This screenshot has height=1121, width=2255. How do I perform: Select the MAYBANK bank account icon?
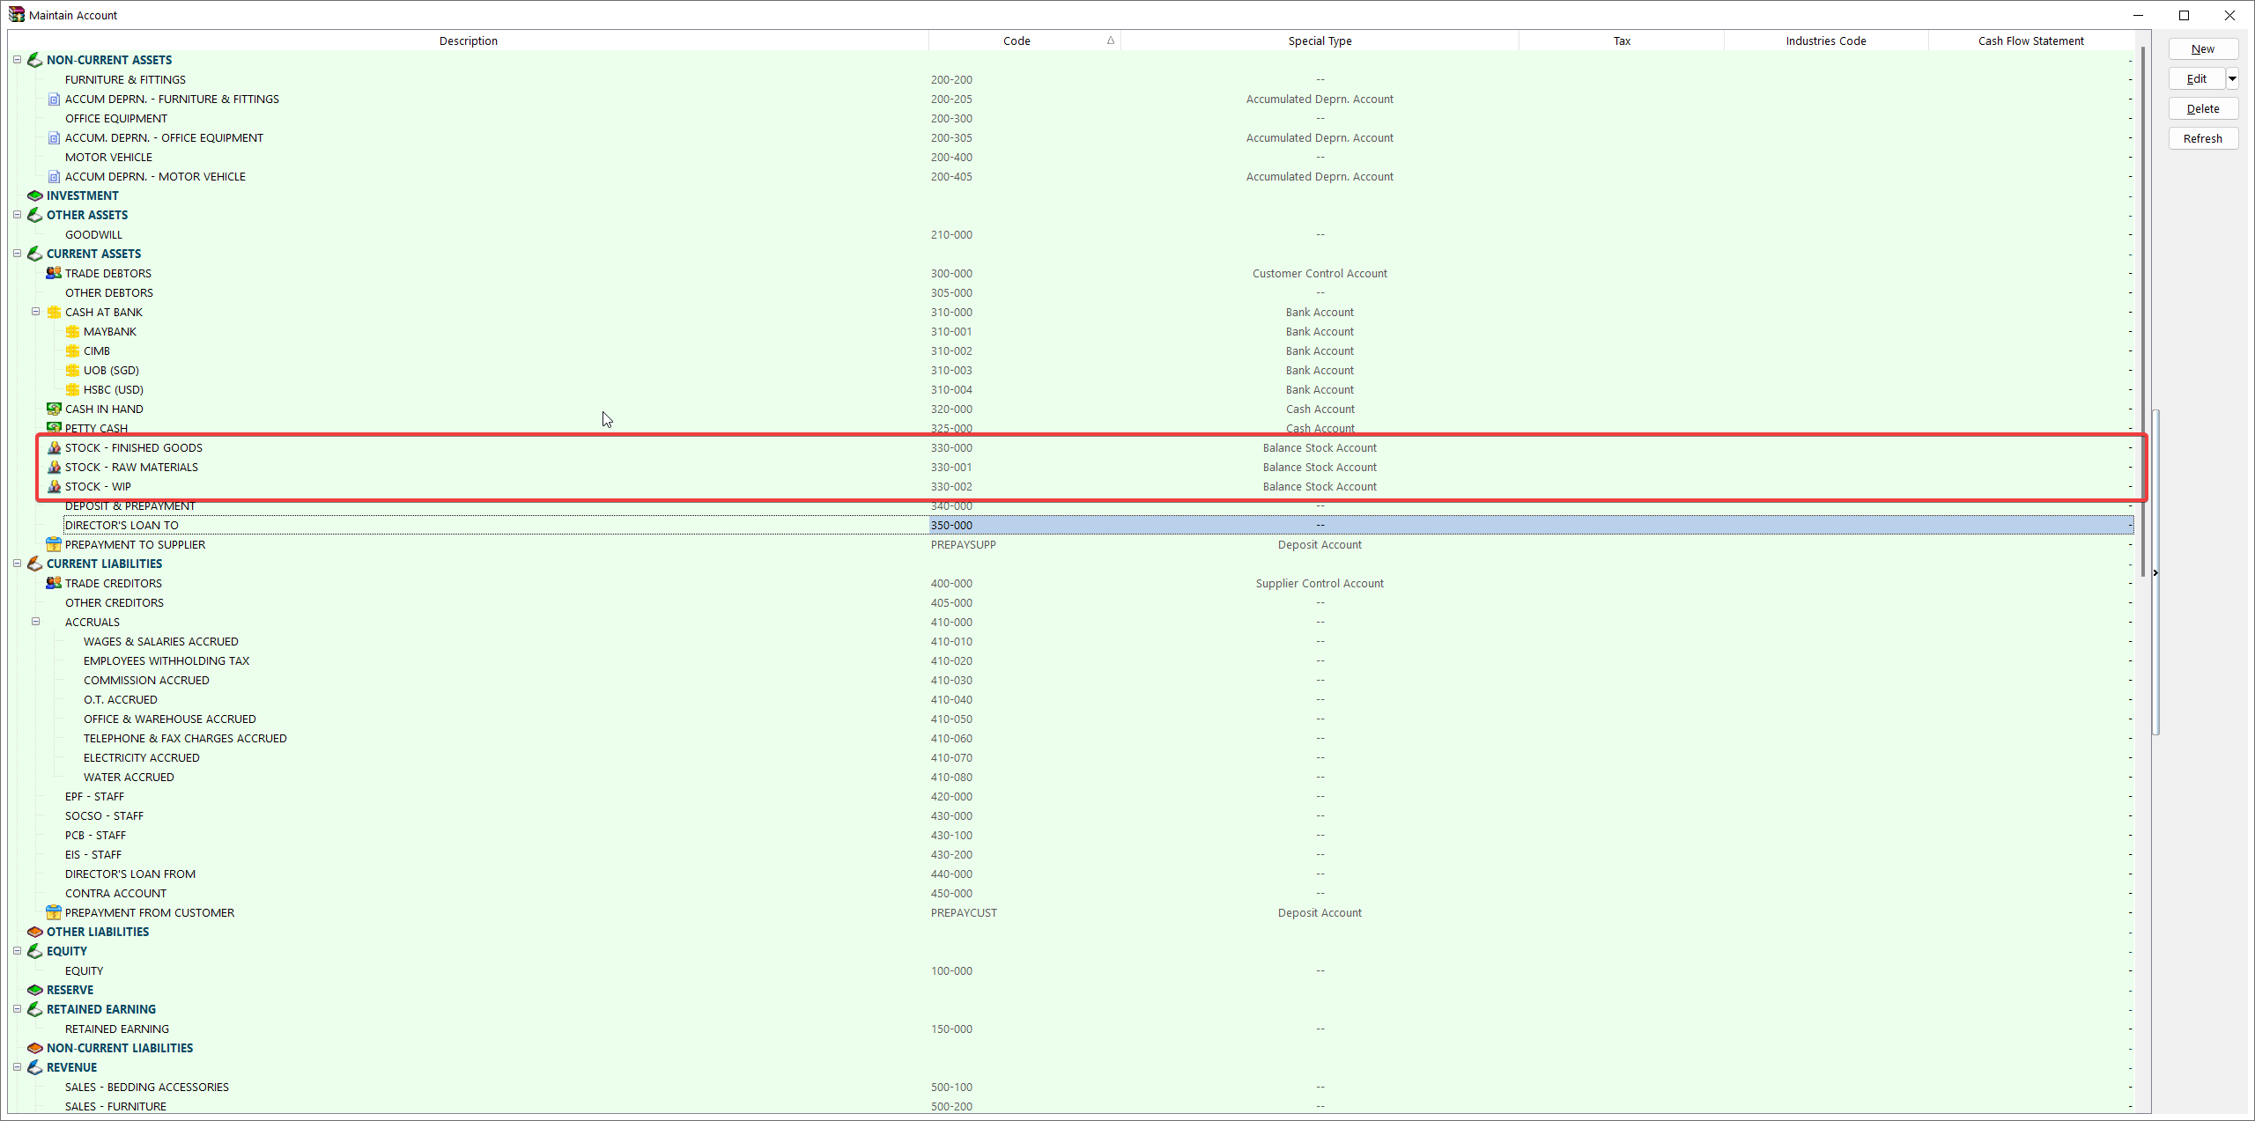click(73, 331)
